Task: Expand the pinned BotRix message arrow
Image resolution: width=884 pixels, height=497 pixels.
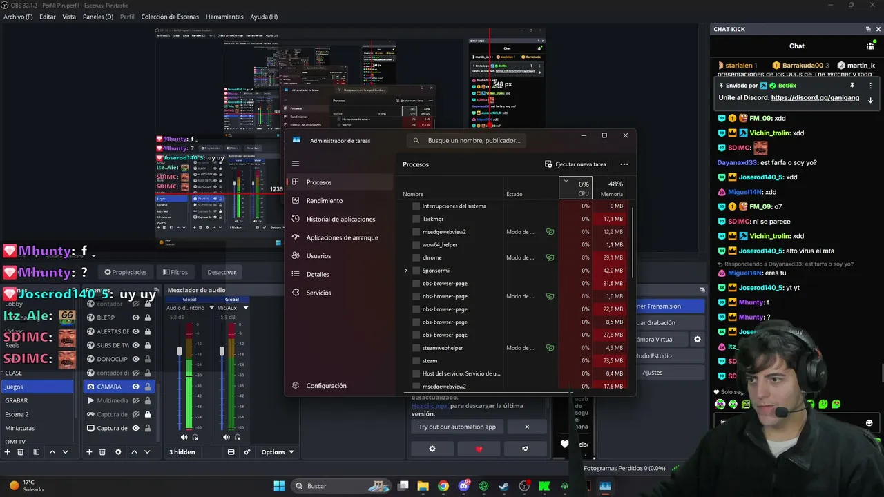Action: pyautogui.click(x=870, y=99)
